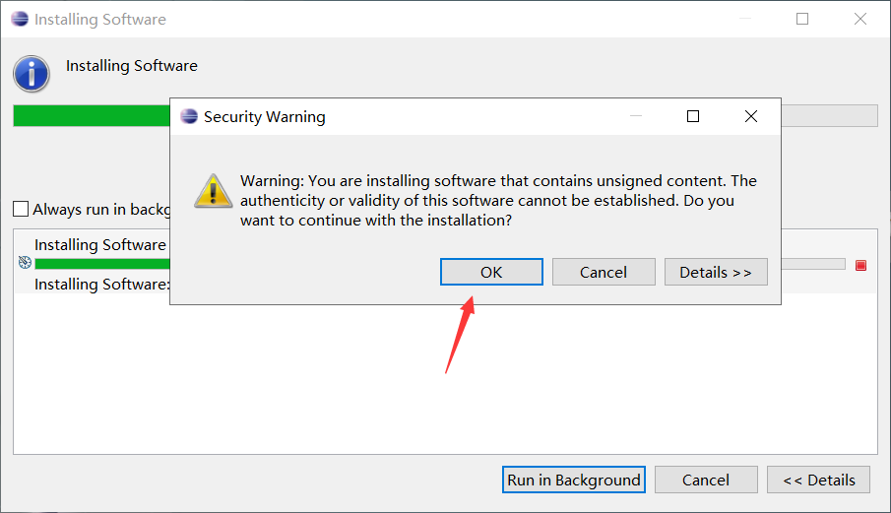Maximize the Security Warning dialog
This screenshot has width=891, height=513.
pos(693,116)
